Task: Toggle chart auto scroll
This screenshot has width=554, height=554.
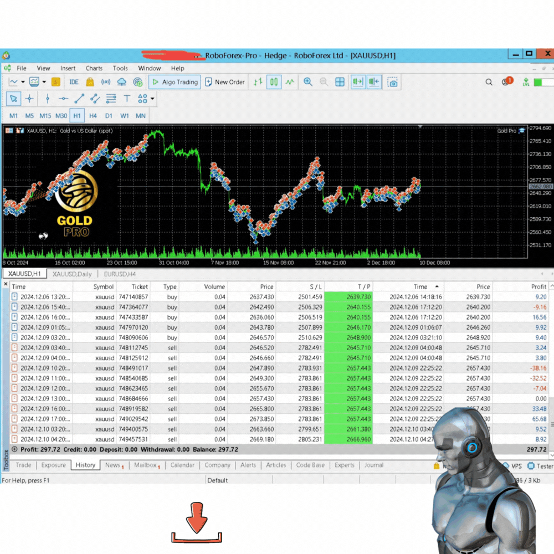Action: 358,82
